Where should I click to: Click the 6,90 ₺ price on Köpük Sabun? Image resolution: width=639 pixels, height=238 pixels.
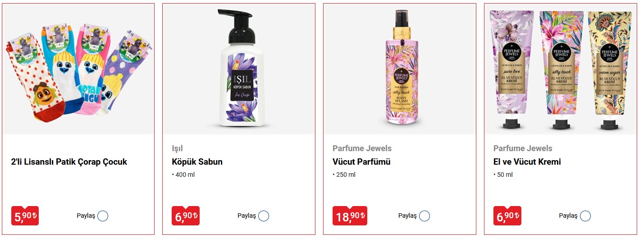pyautogui.click(x=186, y=216)
